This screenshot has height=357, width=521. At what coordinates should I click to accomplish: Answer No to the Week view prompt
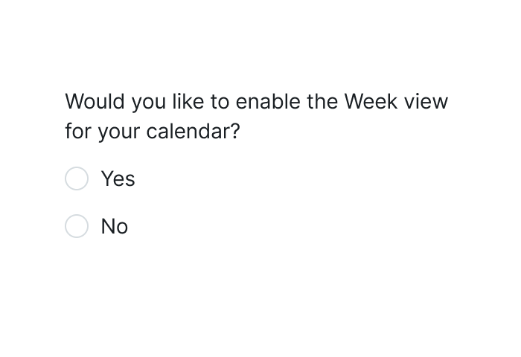point(77,226)
